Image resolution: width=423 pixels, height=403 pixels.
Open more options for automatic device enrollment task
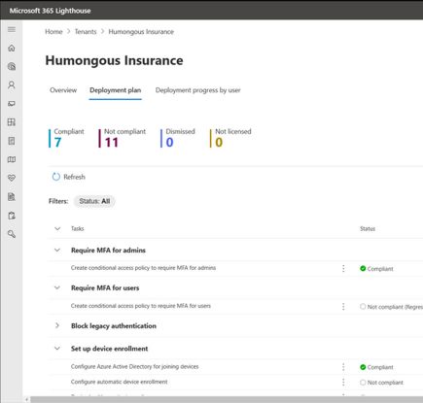343,382
